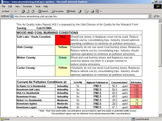Click the AQI 75 cell for Downtown Ogden
The image size is (162, 121).
(x=136, y=104)
